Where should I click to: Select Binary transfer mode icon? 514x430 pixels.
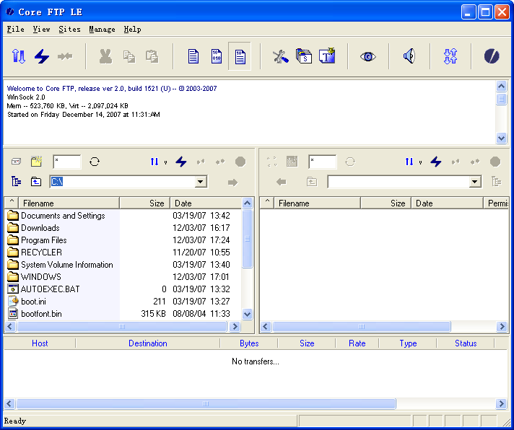coord(217,56)
